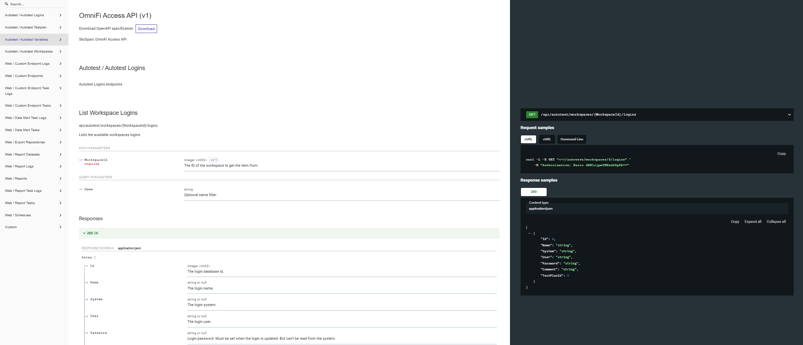
Task: Expand Web / Report Task Logs chevron
Action: [61, 191]
